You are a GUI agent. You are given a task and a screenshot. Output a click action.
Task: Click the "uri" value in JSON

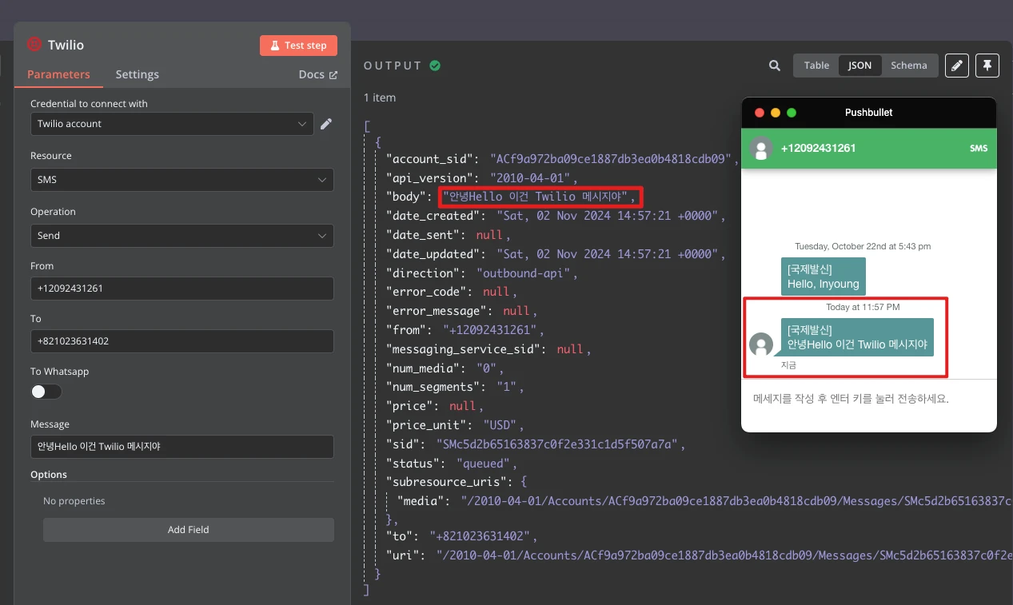pos(724,555)
